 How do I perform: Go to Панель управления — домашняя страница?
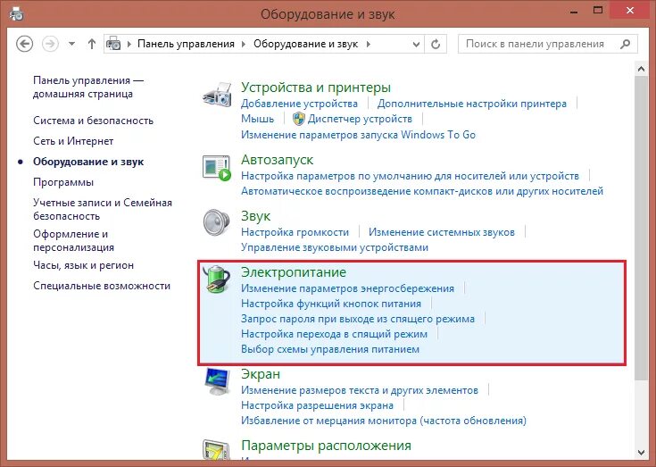(88, 87)
